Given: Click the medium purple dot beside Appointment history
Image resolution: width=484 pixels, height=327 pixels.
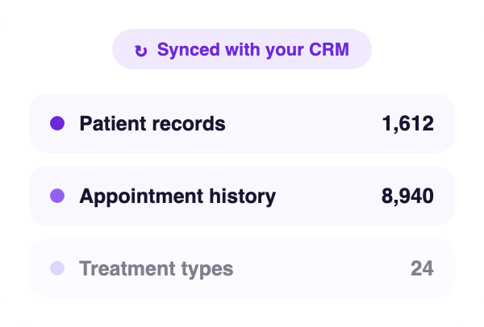Looking at the screenshot, I should (57, 196).
